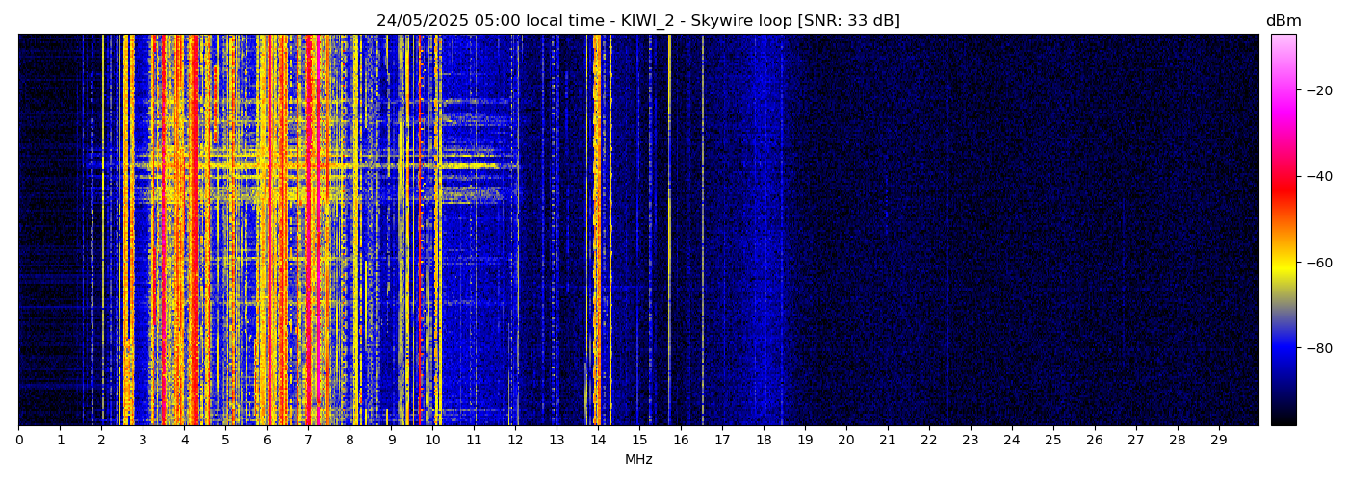Click the -80 tick label on the colorbar
Screen dimensions: 1348x481
(x=1318, y=347)
